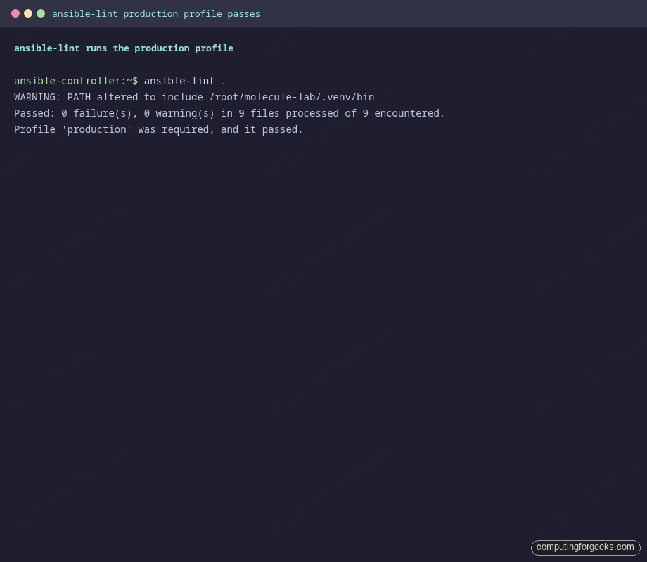The height and width of the screenshot is (562, 647).
Task: Toggle highlight on the Passed summary line
Action: tap(229, 113)
